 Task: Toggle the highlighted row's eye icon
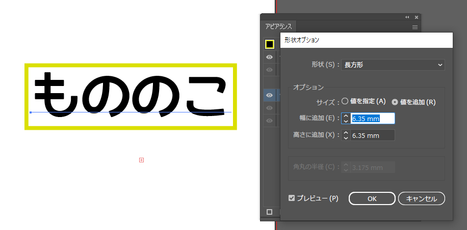270,95
